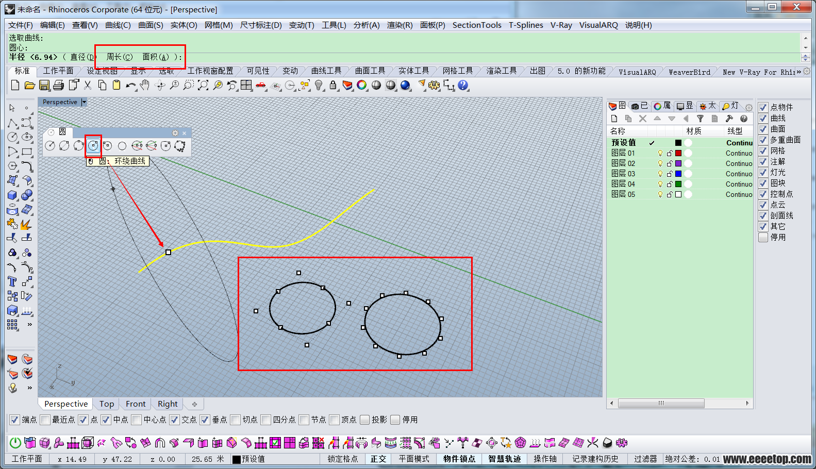Enable the 四分点 (Quad) osnap checkbox
816x469 pixels.
[x=266, y=420]
